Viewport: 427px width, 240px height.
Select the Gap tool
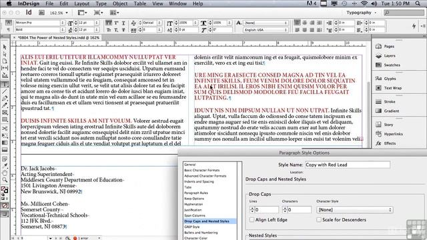pos(5,68)
